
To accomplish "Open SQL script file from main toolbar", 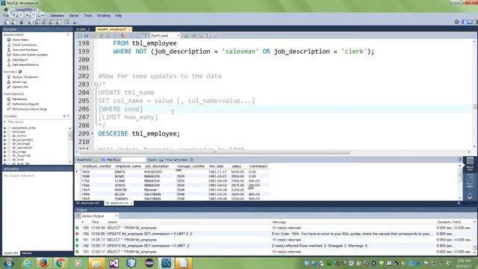I will click(13, 22).
